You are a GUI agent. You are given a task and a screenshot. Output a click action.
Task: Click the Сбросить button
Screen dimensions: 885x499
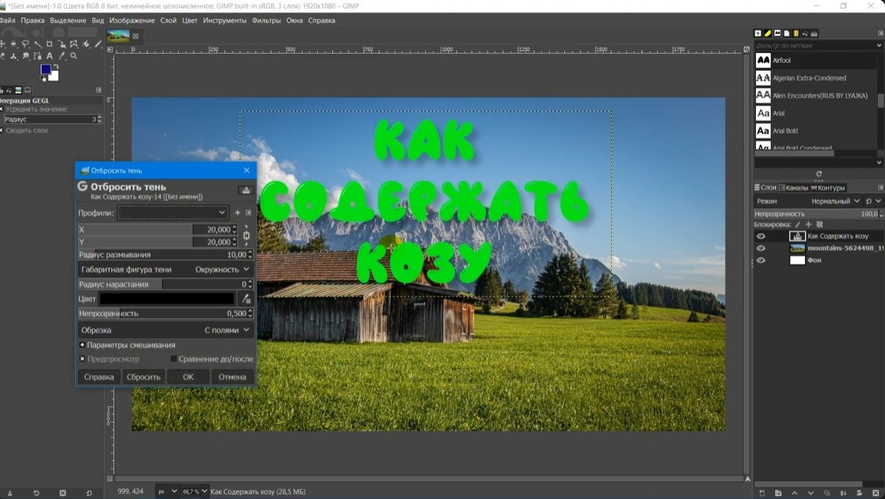(x=144, y=376)
